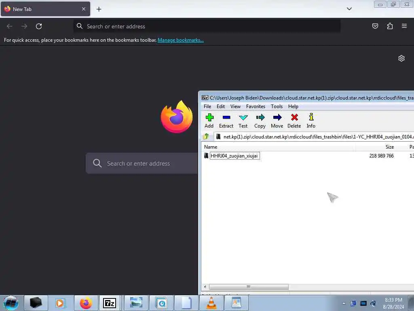Image resolution: width=414 pixels, height=311 pixels.
Task: Open the document writer taskbar icon
Action: (236, 303)
